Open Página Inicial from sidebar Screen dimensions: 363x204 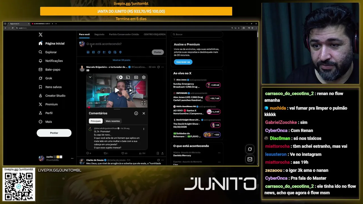click(x=52, y=43)
